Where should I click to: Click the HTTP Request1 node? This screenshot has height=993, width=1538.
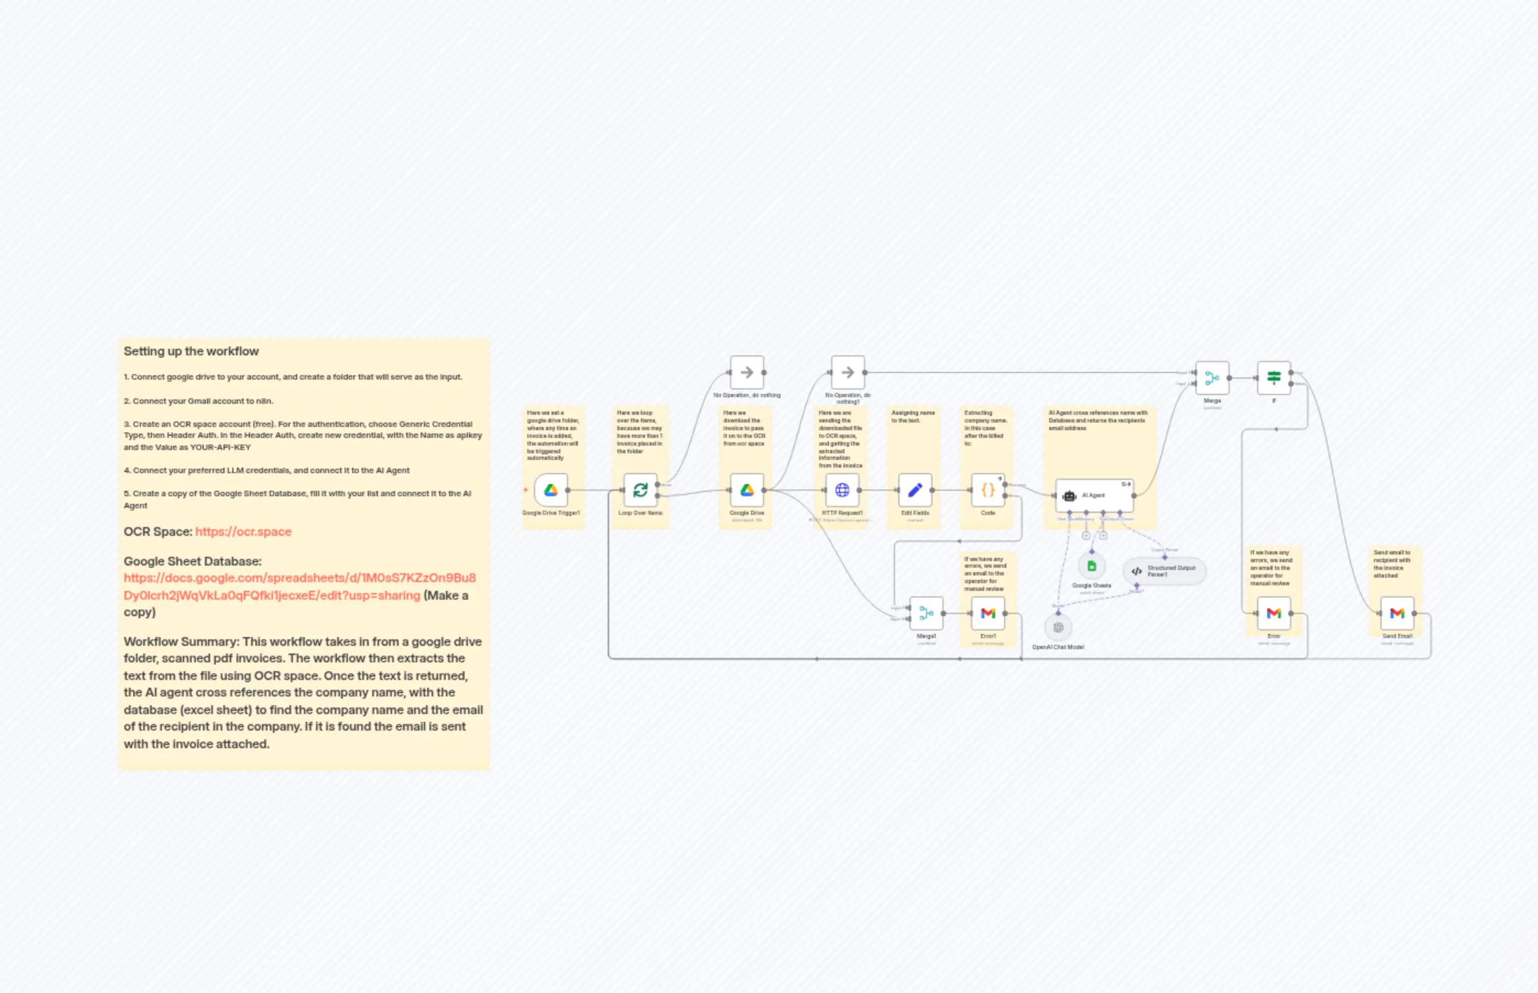coord(843,490)
